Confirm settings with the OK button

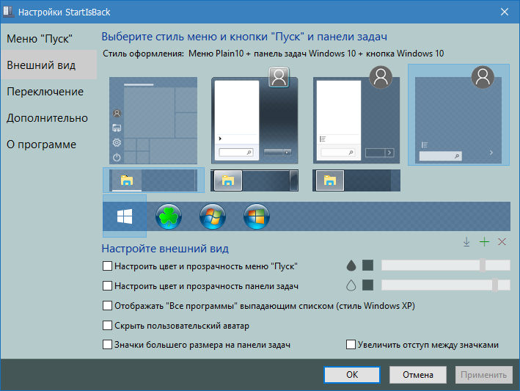352,375
